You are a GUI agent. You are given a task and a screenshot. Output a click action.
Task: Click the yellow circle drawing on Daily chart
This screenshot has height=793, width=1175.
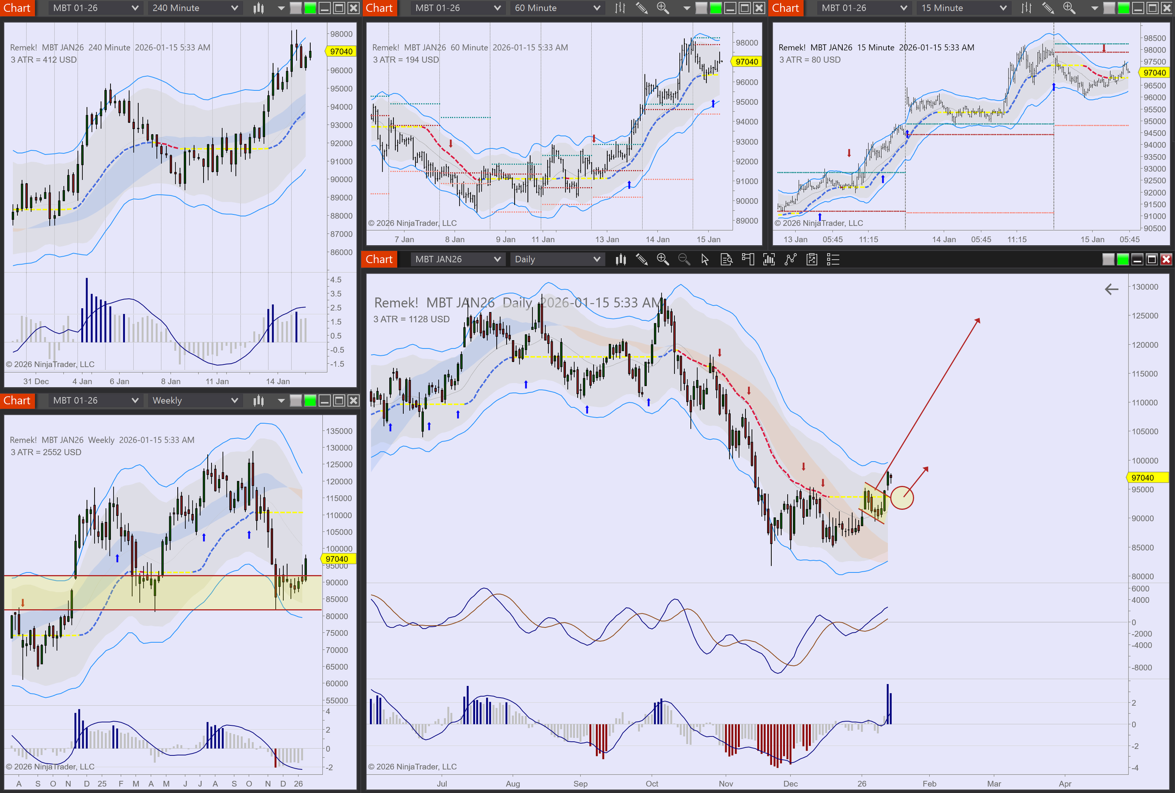pos(901,498)
